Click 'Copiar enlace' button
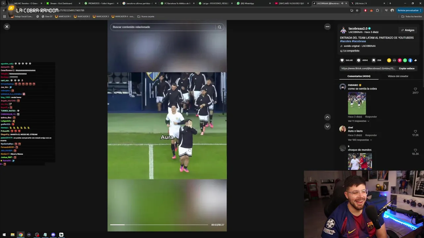Screen dimensions: 424x238 [x=406, y=68]
